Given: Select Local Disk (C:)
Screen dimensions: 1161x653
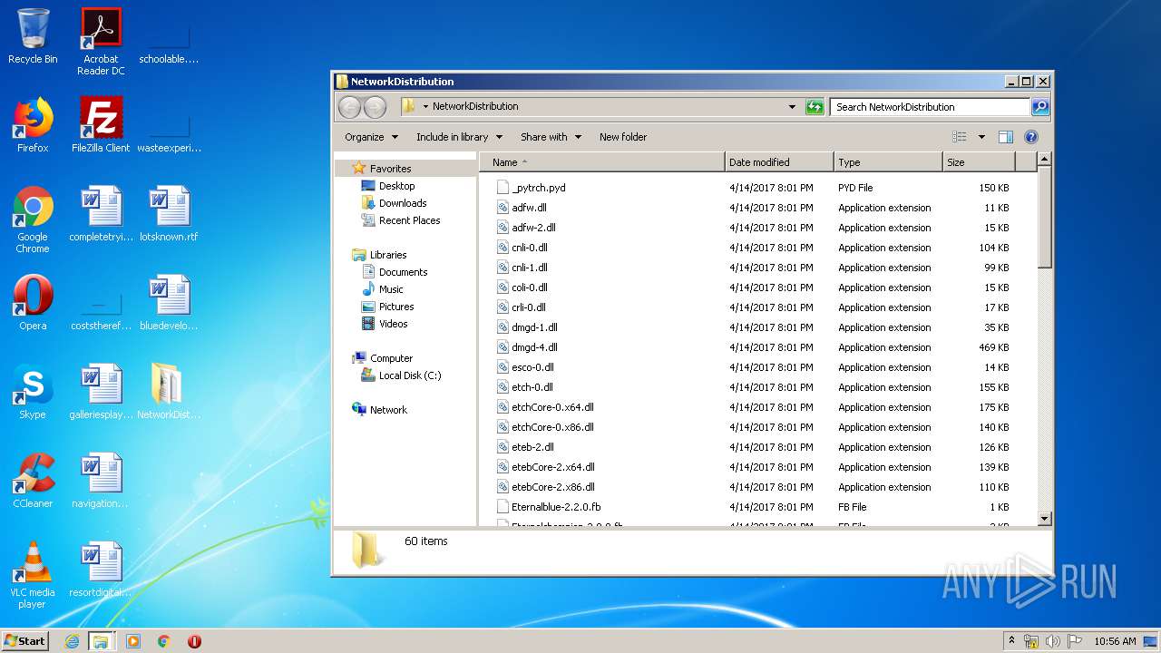Looking at the screenshot, I should 410,375.
